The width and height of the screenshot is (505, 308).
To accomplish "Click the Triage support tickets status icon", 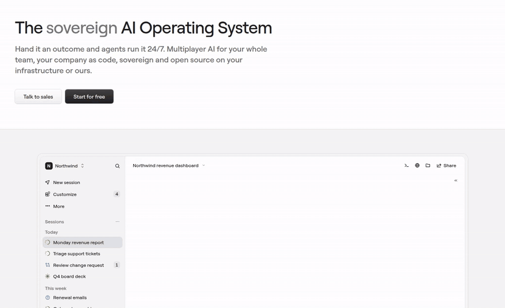I will 47,254.
